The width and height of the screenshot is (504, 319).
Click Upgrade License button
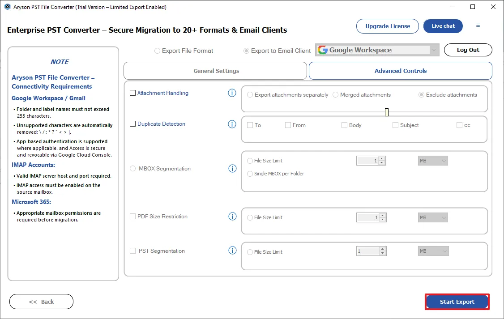(388, 26)
